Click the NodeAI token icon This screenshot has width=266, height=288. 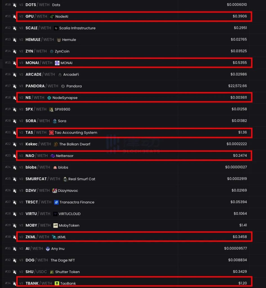pyautogui.click(x=52, y=17)
